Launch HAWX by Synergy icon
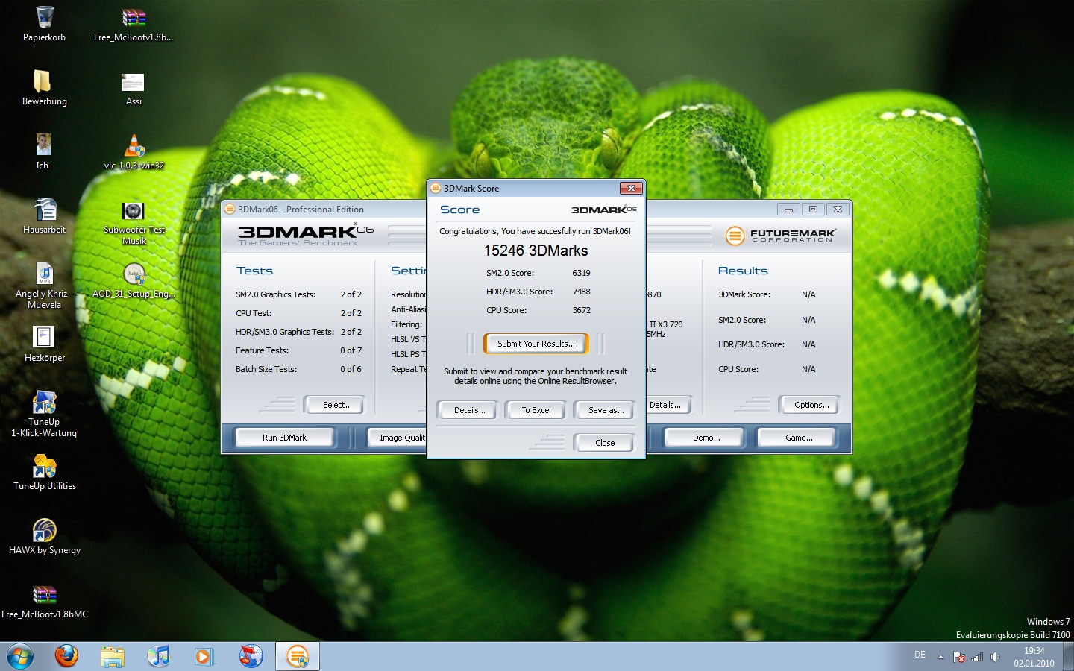The image size is (1074, 671). tap(44, 537)
